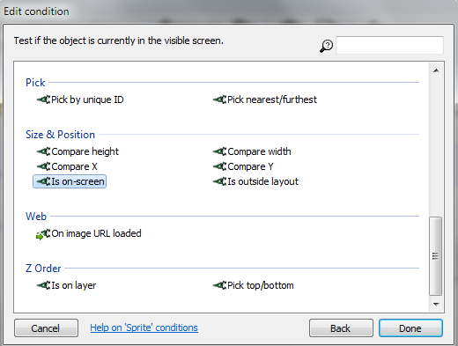
Task: Select the Compare width condition icon
Action: click(219, 151)
